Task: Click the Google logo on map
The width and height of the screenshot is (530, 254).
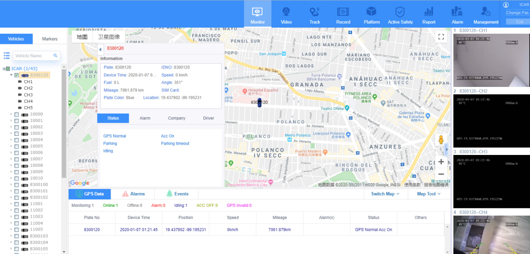Action: pyautogui.click(x=79, y=183)
